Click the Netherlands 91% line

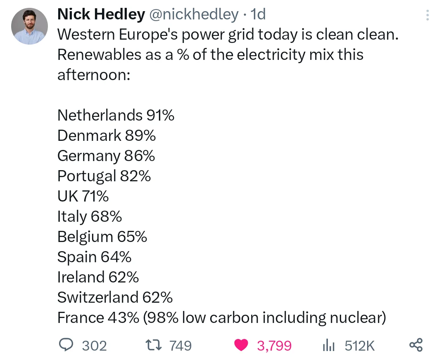(116, 115)
